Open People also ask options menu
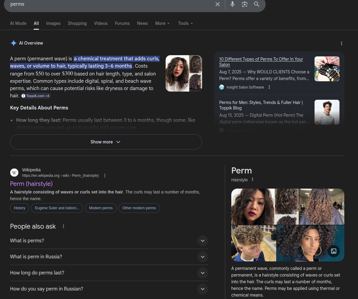The height and width of the screenshot is (299, 358). point(64,226)
